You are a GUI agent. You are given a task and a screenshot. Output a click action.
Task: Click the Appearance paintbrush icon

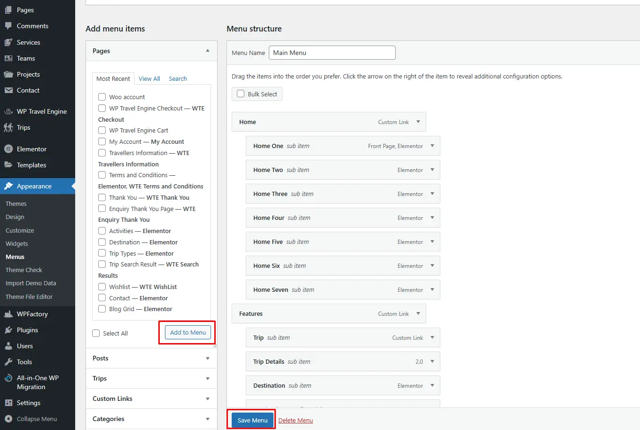[8, 186]
